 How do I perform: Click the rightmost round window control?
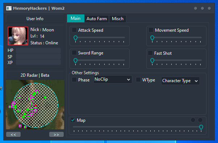tap(209, 8)
